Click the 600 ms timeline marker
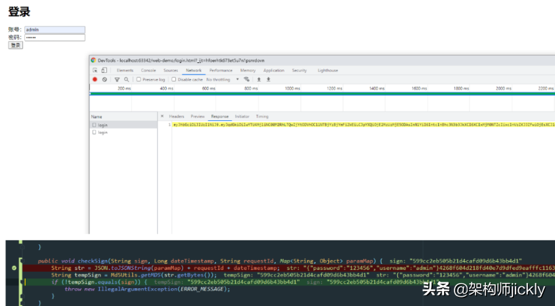The height and width of the screenshot is (306, 555). (208, 89)
